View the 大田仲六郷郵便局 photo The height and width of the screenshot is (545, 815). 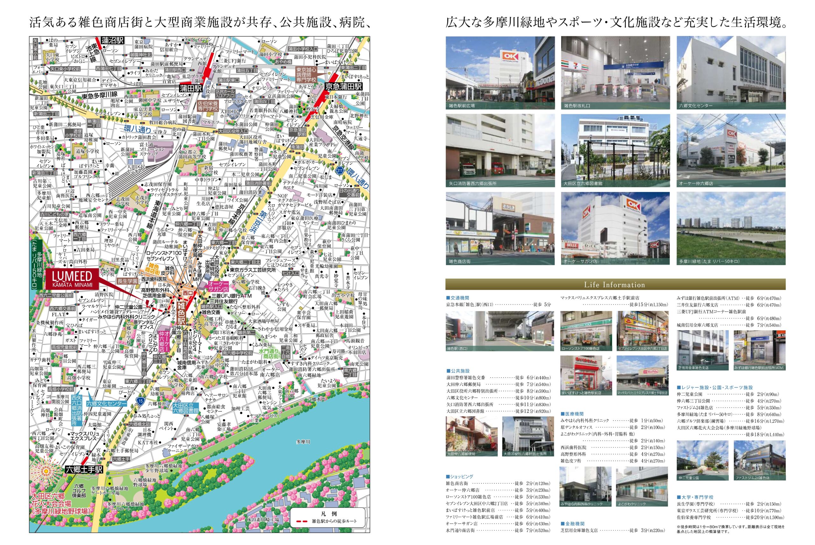[471, 436]
